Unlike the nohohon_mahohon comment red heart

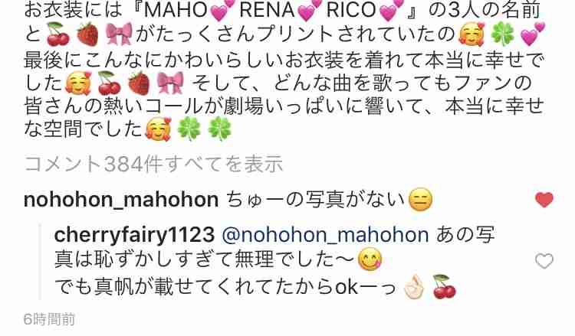pos(544,200)
